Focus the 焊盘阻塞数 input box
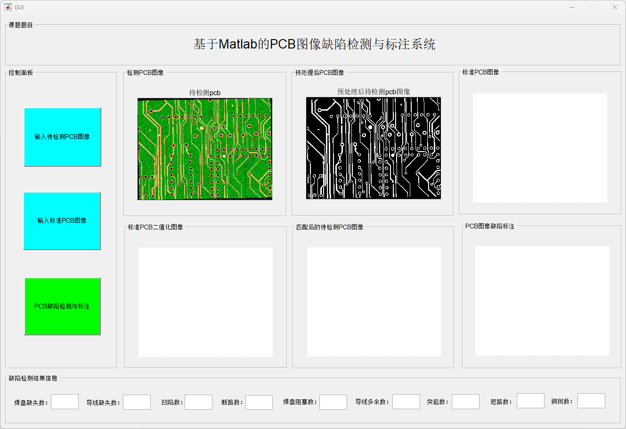This screenshot has width=626, height=429. tap(333, 402)
